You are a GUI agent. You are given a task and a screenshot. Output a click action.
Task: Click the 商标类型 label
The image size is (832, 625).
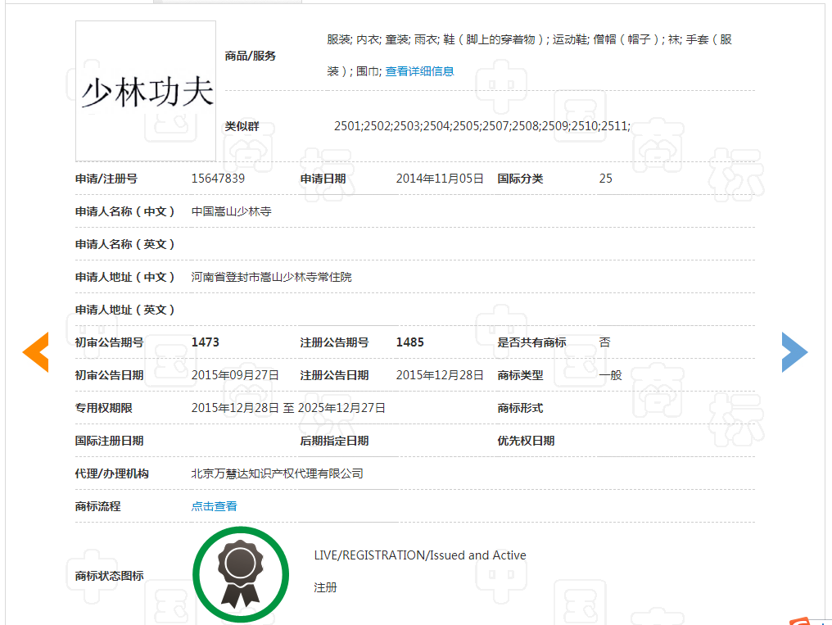[521, 375]
